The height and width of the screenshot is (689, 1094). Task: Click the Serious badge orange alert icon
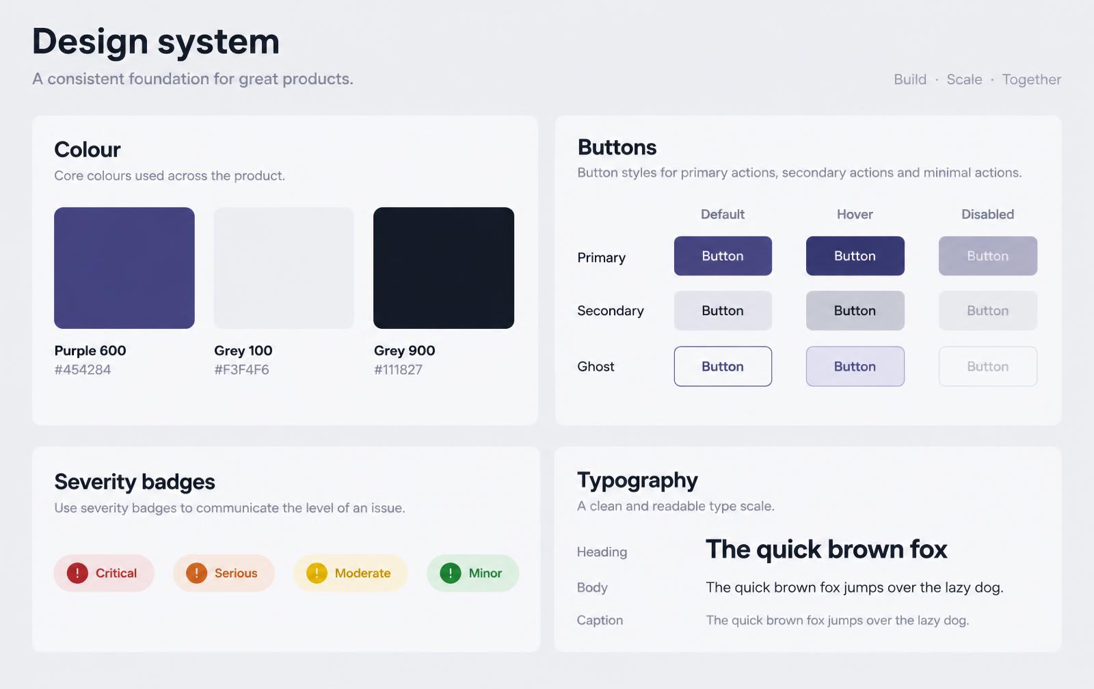196,573
